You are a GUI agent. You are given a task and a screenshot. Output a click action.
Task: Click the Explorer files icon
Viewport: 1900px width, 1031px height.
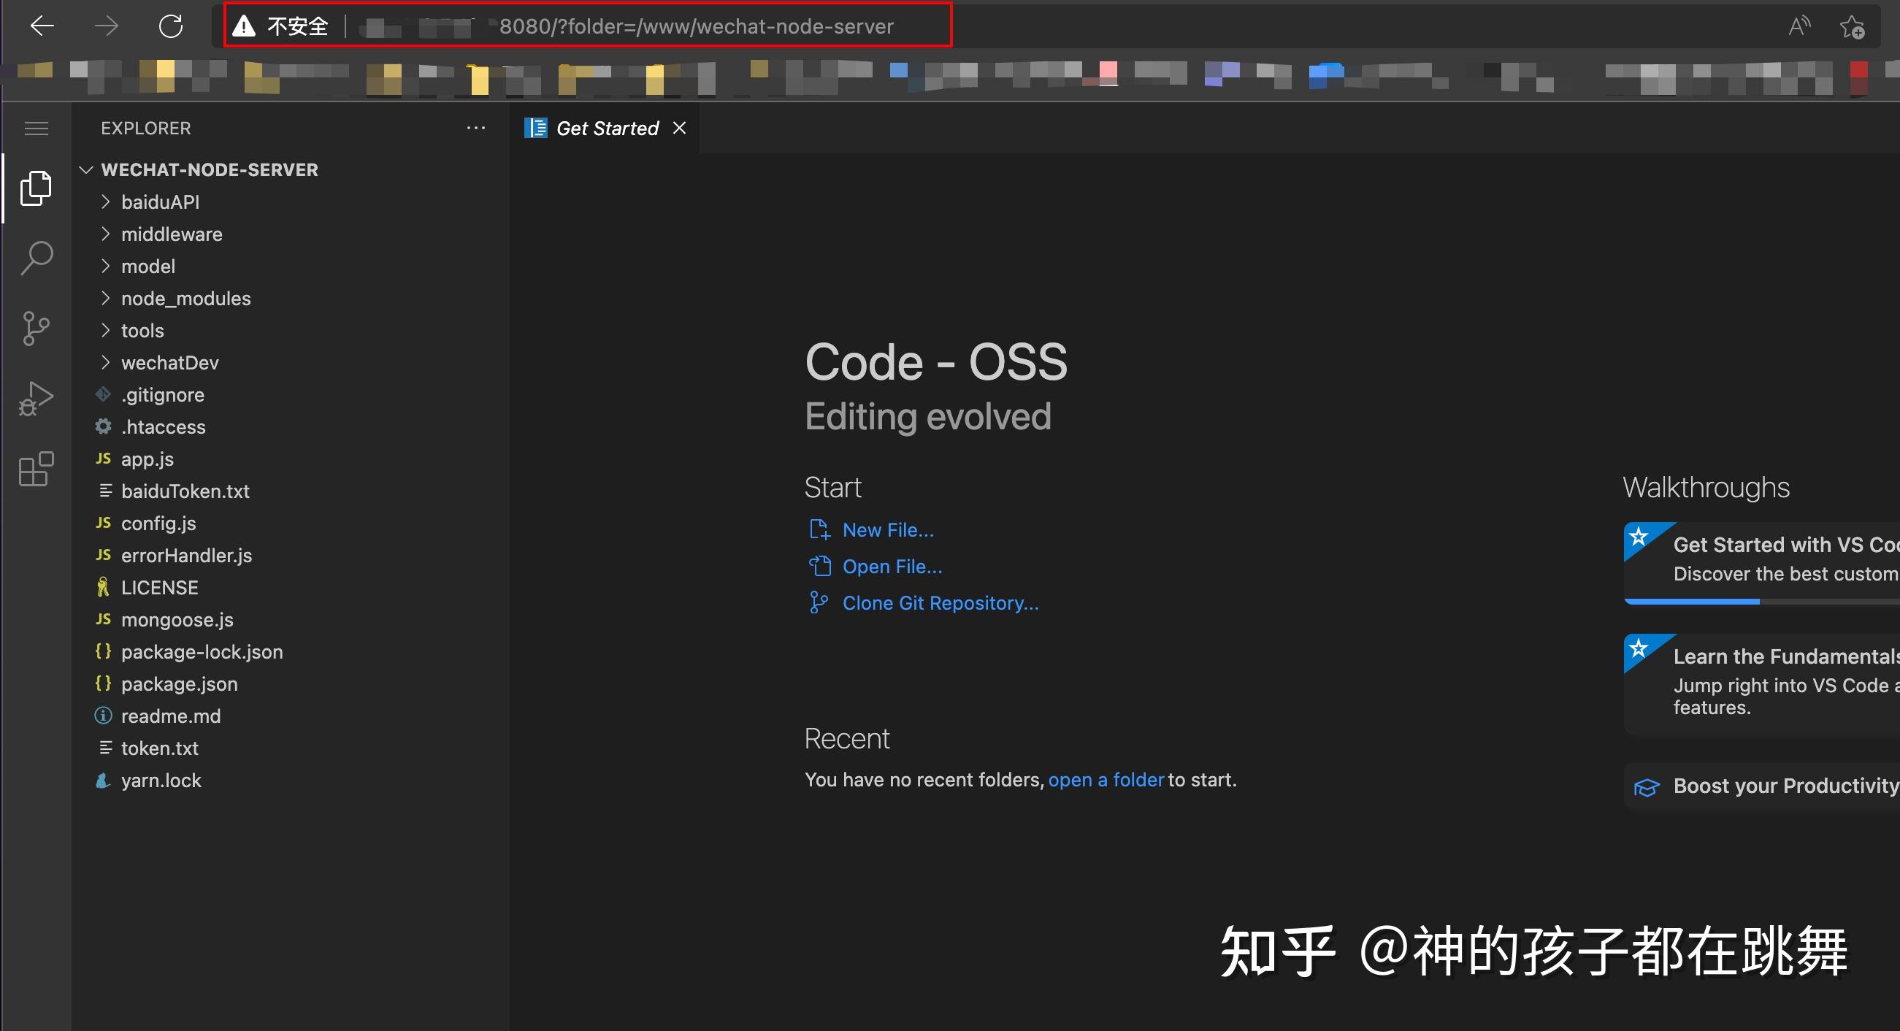36,189
